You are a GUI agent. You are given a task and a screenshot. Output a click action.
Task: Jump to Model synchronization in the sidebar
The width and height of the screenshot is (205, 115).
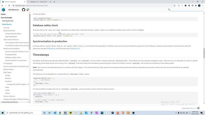pos(12,49)
